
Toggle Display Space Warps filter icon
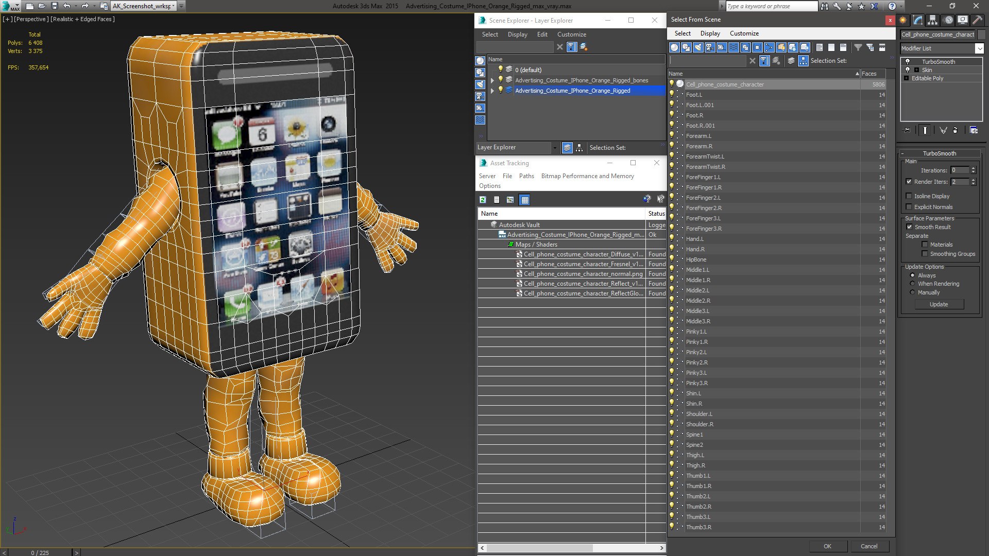click(x=734, y=47)
